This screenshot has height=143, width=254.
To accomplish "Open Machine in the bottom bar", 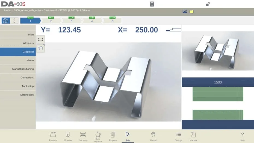I will pos(193,136).
